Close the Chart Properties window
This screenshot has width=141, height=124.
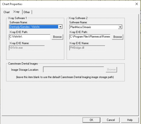(137, 4)
